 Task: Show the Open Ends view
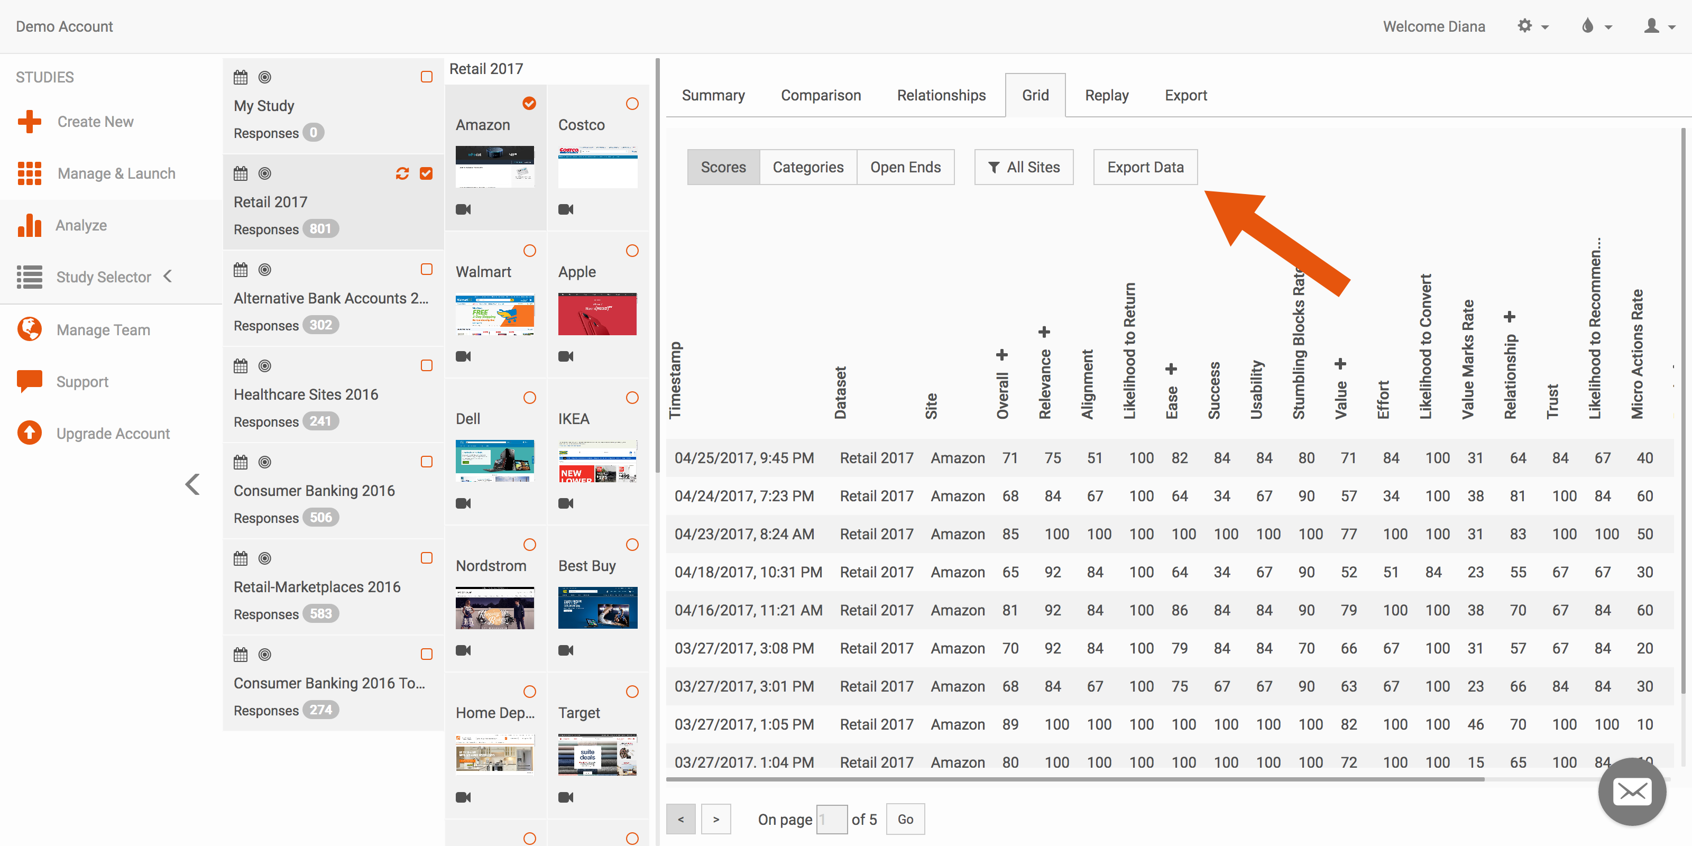905,168
